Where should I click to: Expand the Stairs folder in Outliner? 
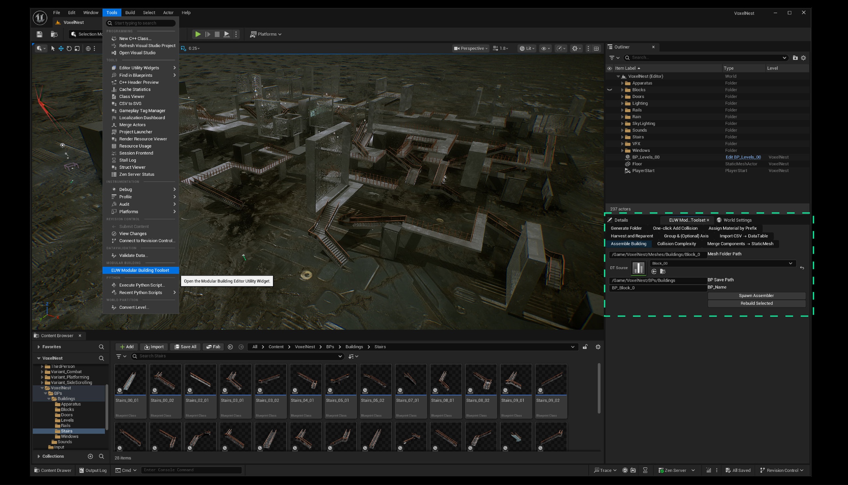point(622,137)
